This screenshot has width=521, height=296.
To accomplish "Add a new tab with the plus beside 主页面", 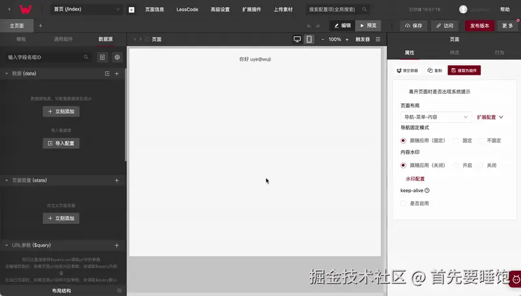I will (40, 25).
